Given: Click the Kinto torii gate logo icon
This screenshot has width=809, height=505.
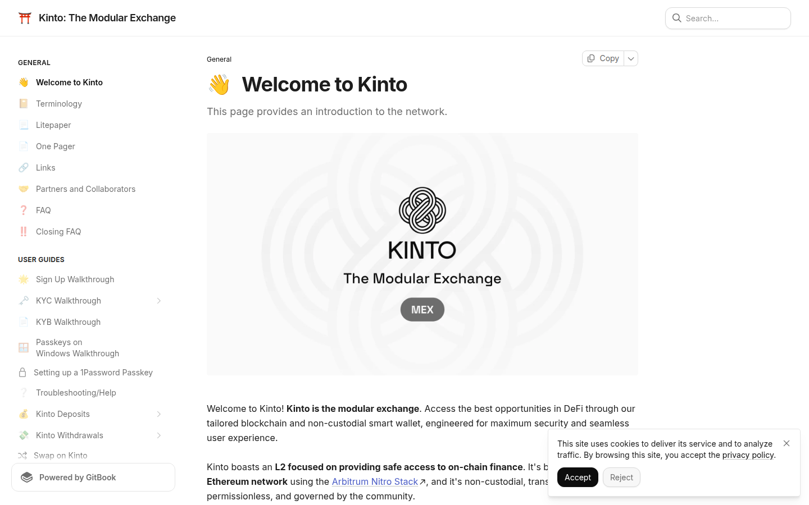Looking at the screenshot, I should pyautogui.click(x=25, y=18).
